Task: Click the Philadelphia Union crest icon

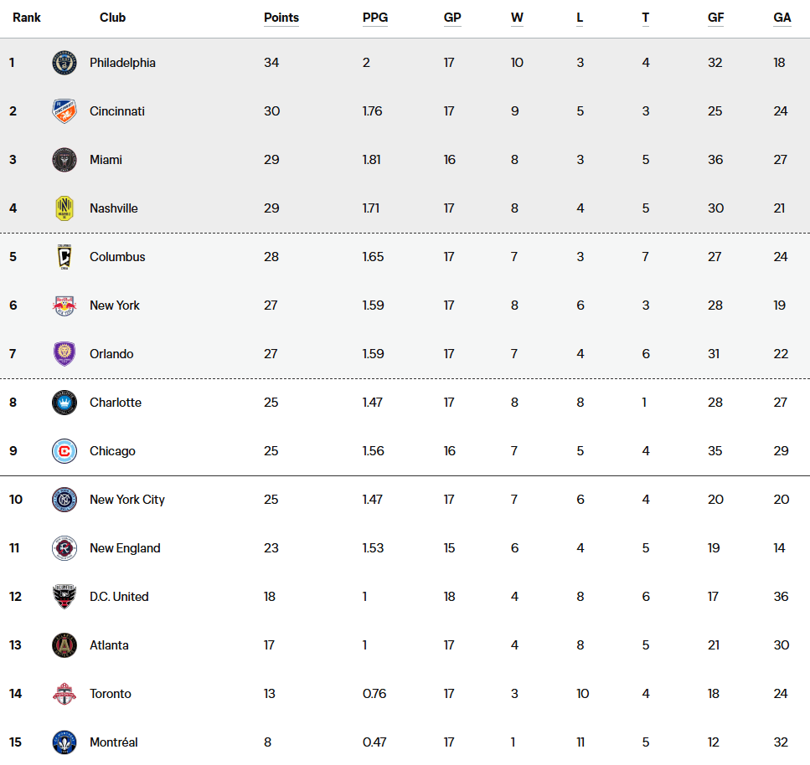Action: coord(64,63)
